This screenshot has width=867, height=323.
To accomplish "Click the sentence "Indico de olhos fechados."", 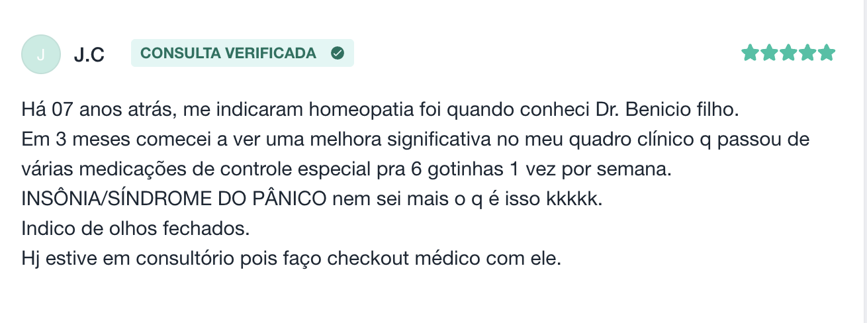I will (x=135, y=229).
